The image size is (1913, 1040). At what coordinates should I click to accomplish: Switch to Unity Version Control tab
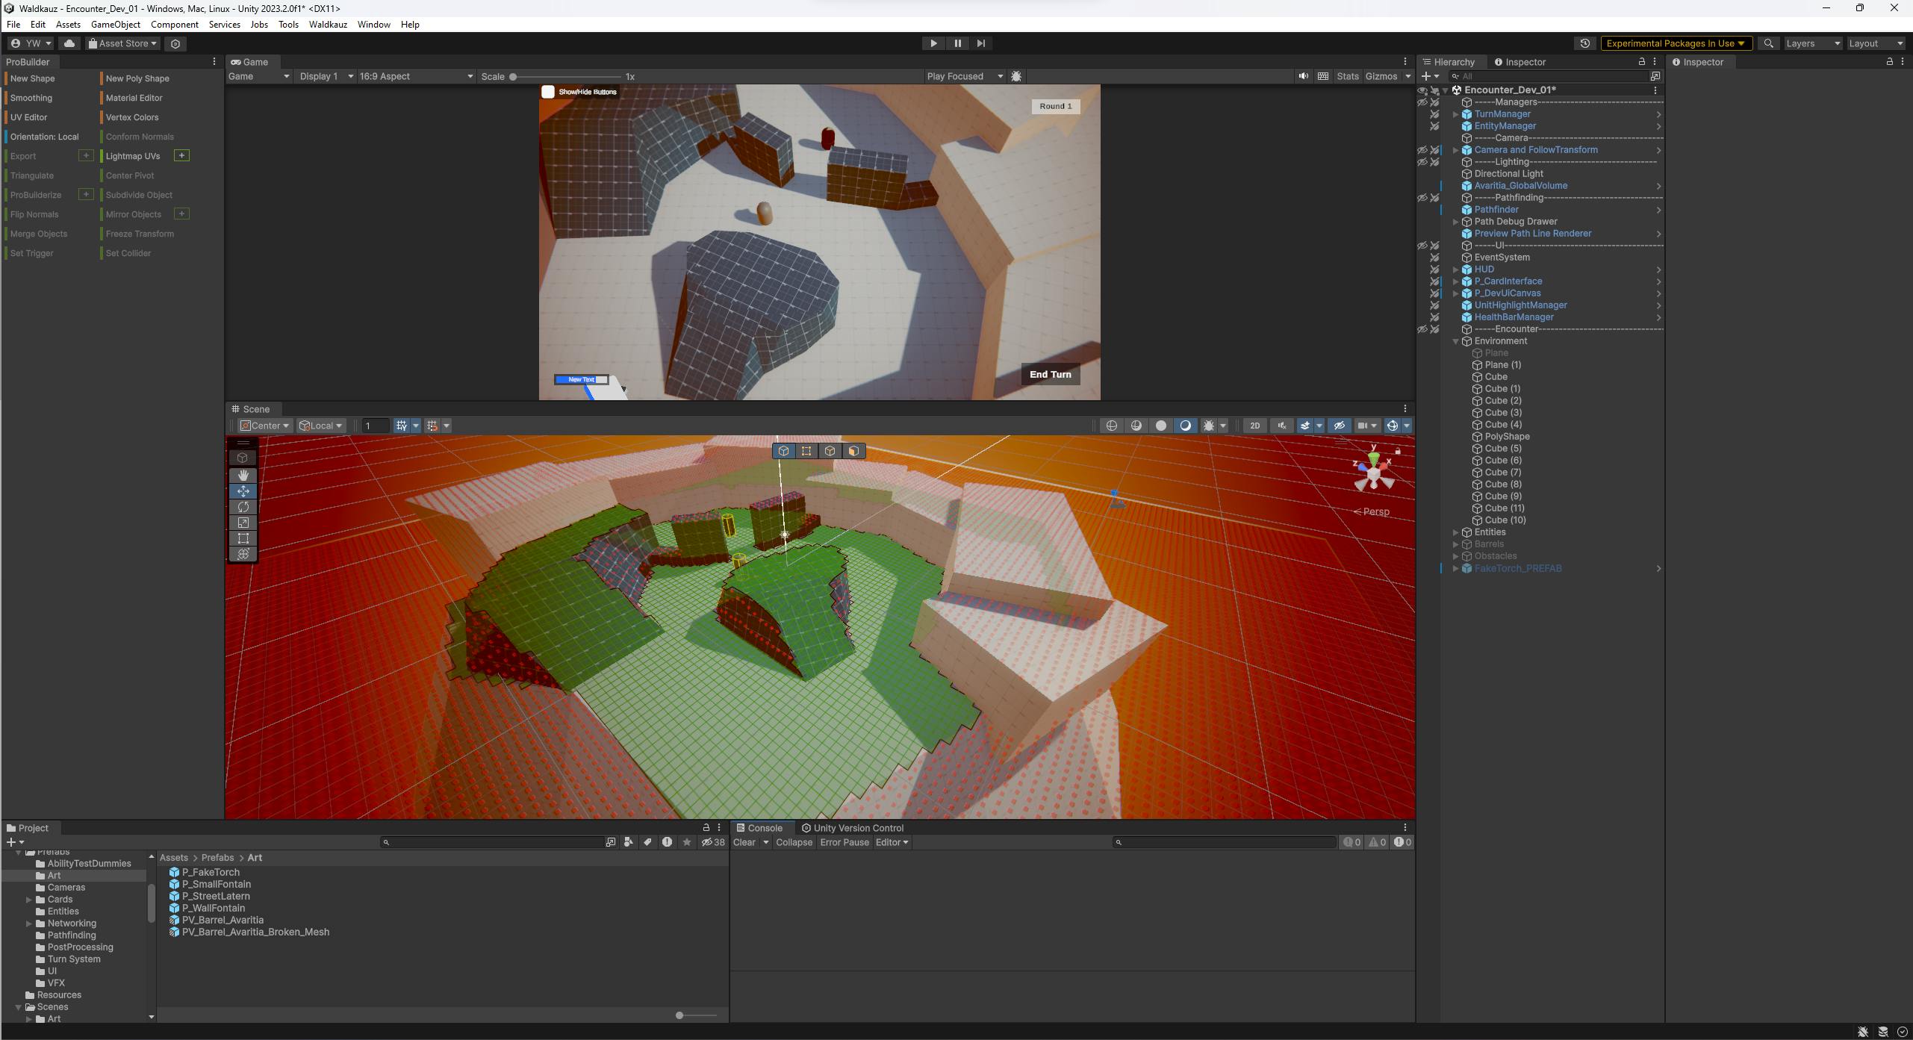[852, 828]
